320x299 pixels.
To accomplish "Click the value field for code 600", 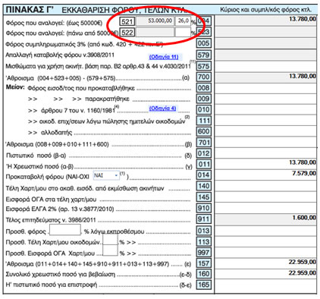I will tap(265, 131).
